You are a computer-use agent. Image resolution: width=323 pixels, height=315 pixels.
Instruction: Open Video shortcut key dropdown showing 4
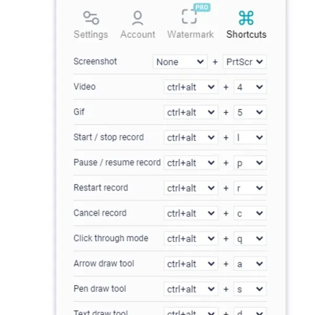pyautogui.click(x=250, y=87)
